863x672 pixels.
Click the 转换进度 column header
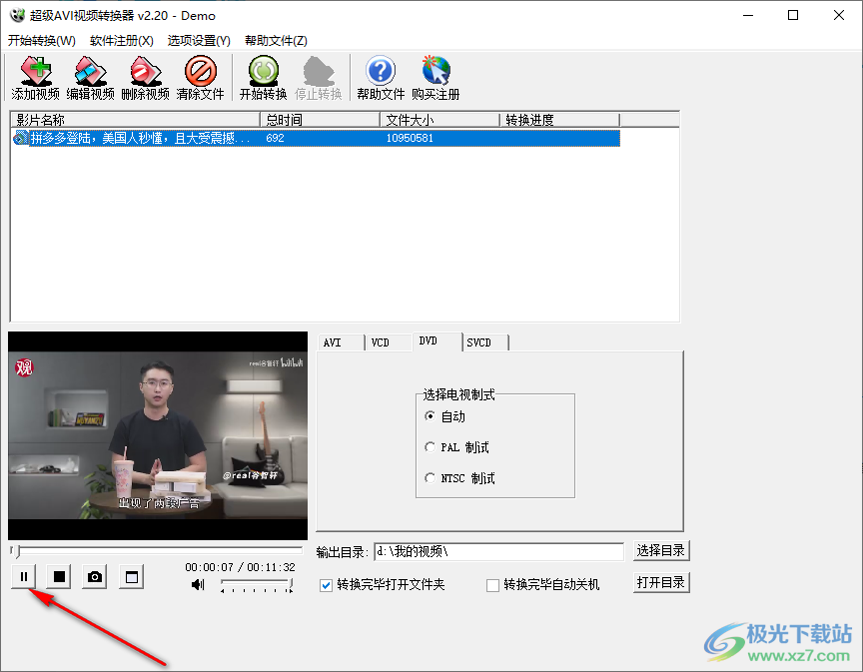click(x=559, y=120)
